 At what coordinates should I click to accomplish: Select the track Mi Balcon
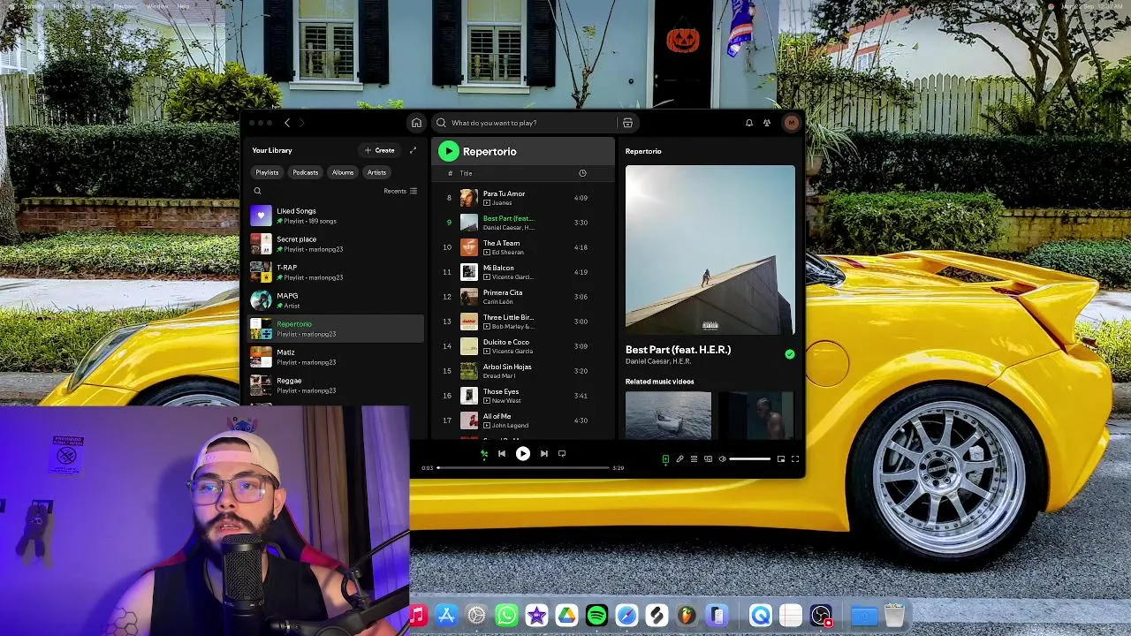(522, 272)
